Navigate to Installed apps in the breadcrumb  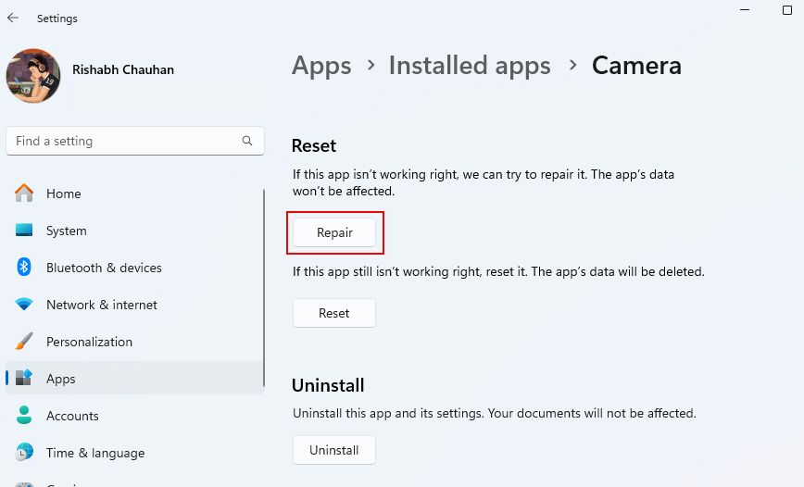pyautogui.click(x=470, y=66)
